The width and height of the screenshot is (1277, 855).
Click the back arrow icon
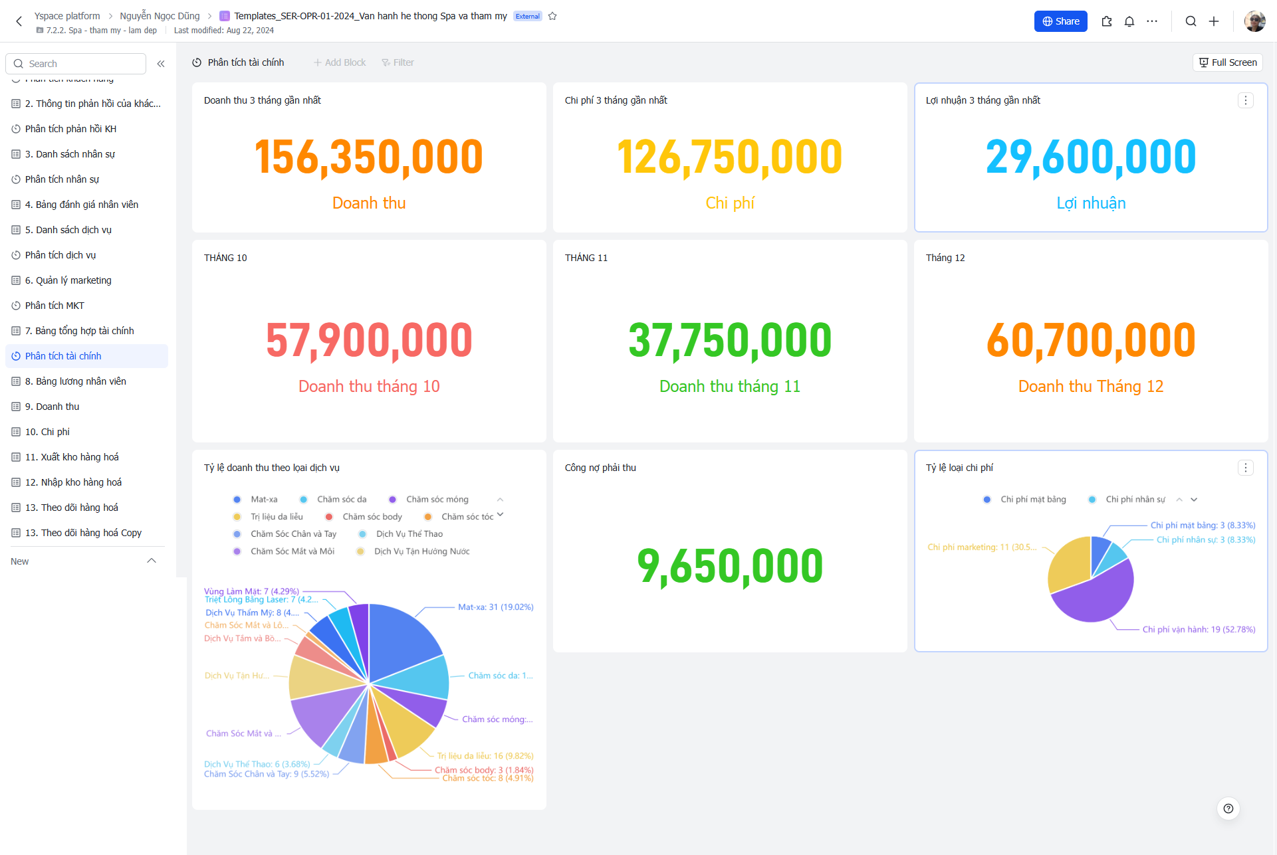click(19, 21)
